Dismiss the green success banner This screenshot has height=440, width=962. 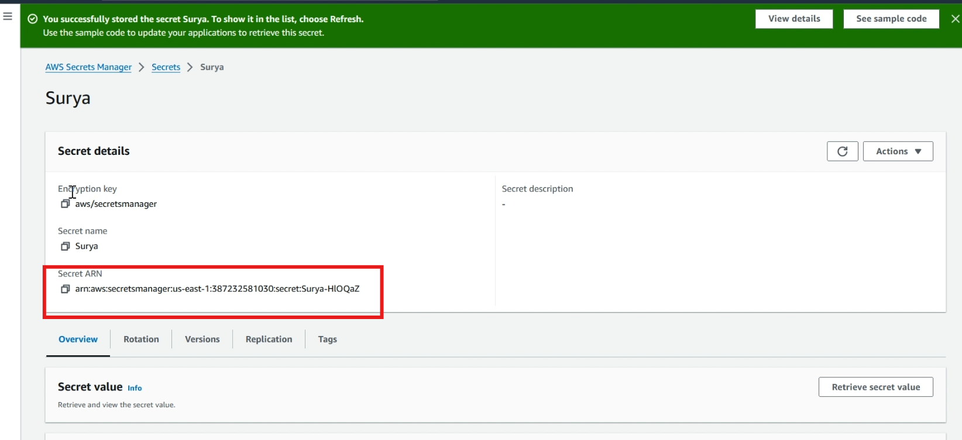955,19
